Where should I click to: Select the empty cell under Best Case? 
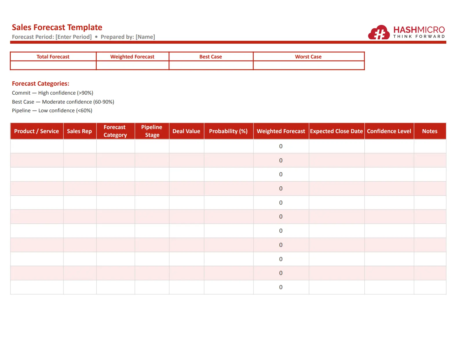pos(211,65)
